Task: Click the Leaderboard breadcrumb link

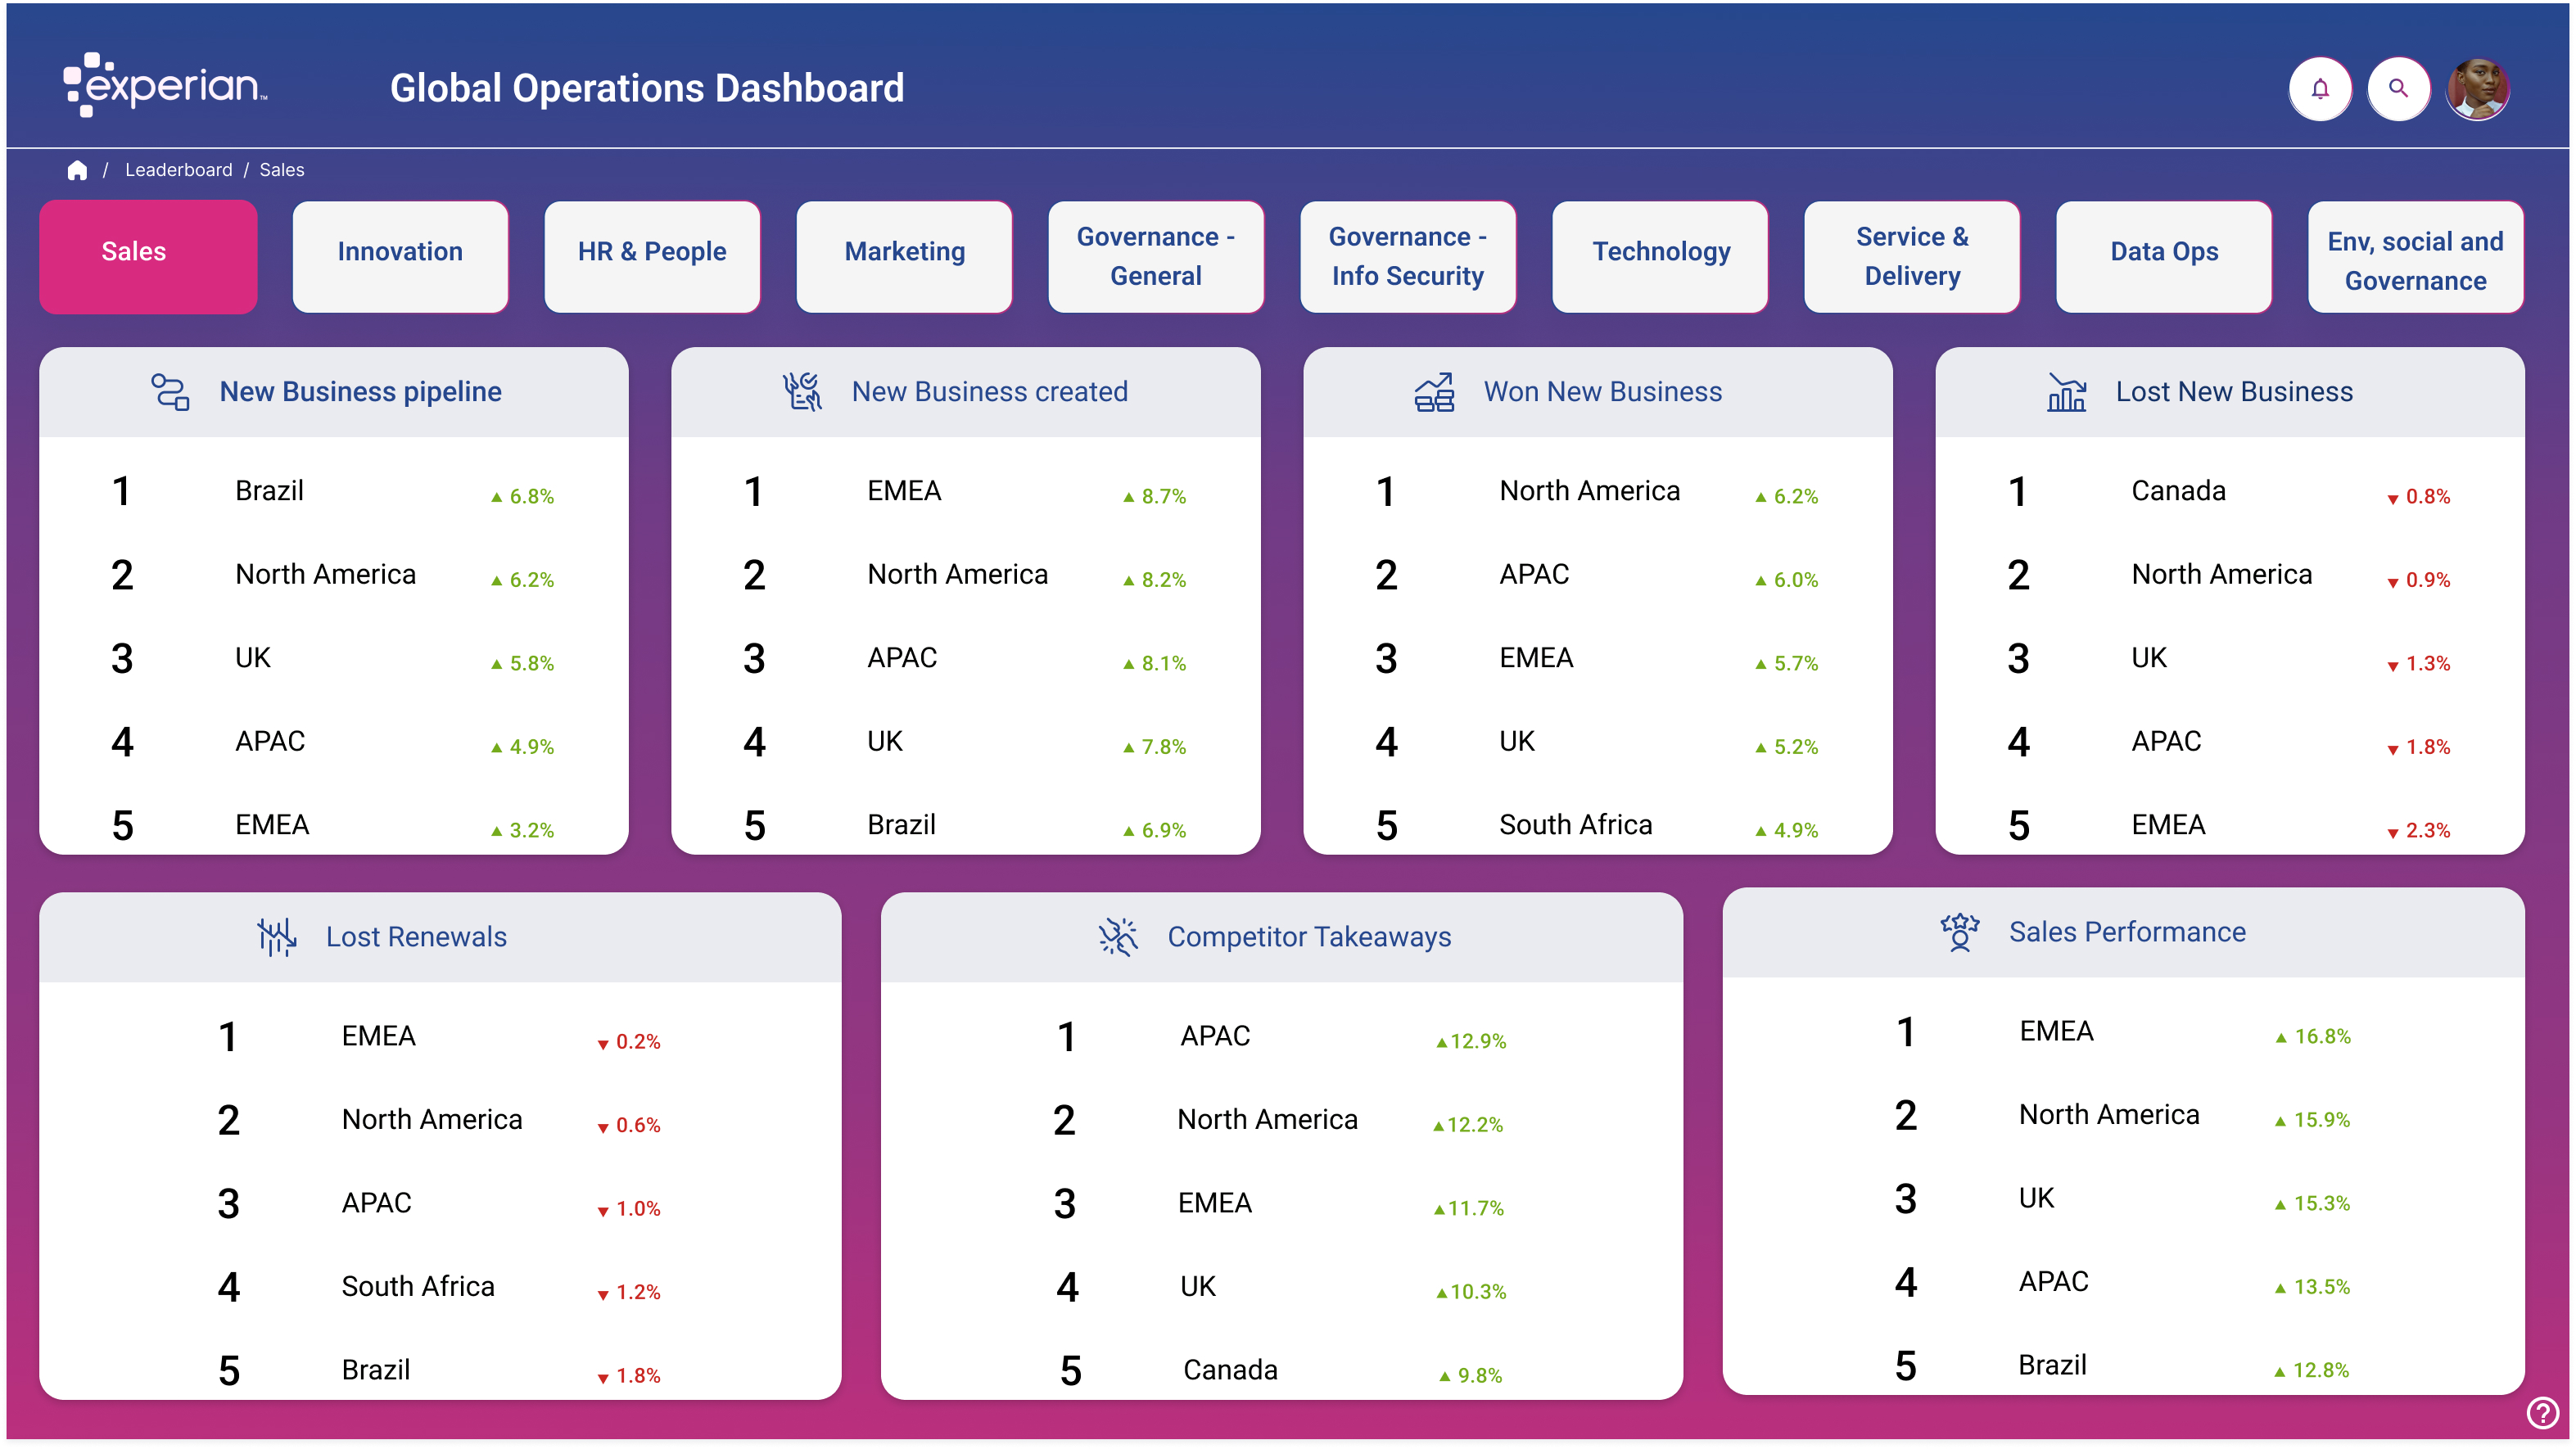Action: [178, 170]
